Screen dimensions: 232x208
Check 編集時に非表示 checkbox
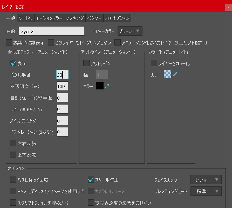click(x=9, y=42)
